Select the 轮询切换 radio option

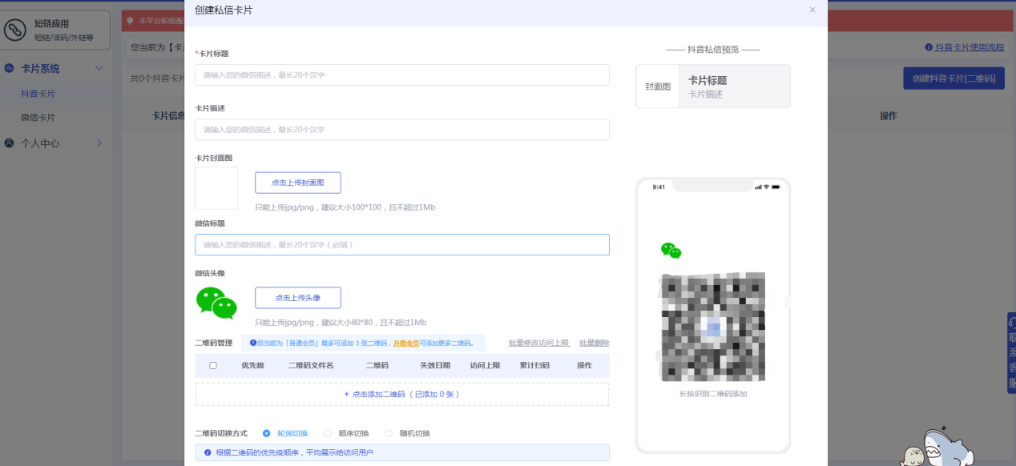(267, 433)
